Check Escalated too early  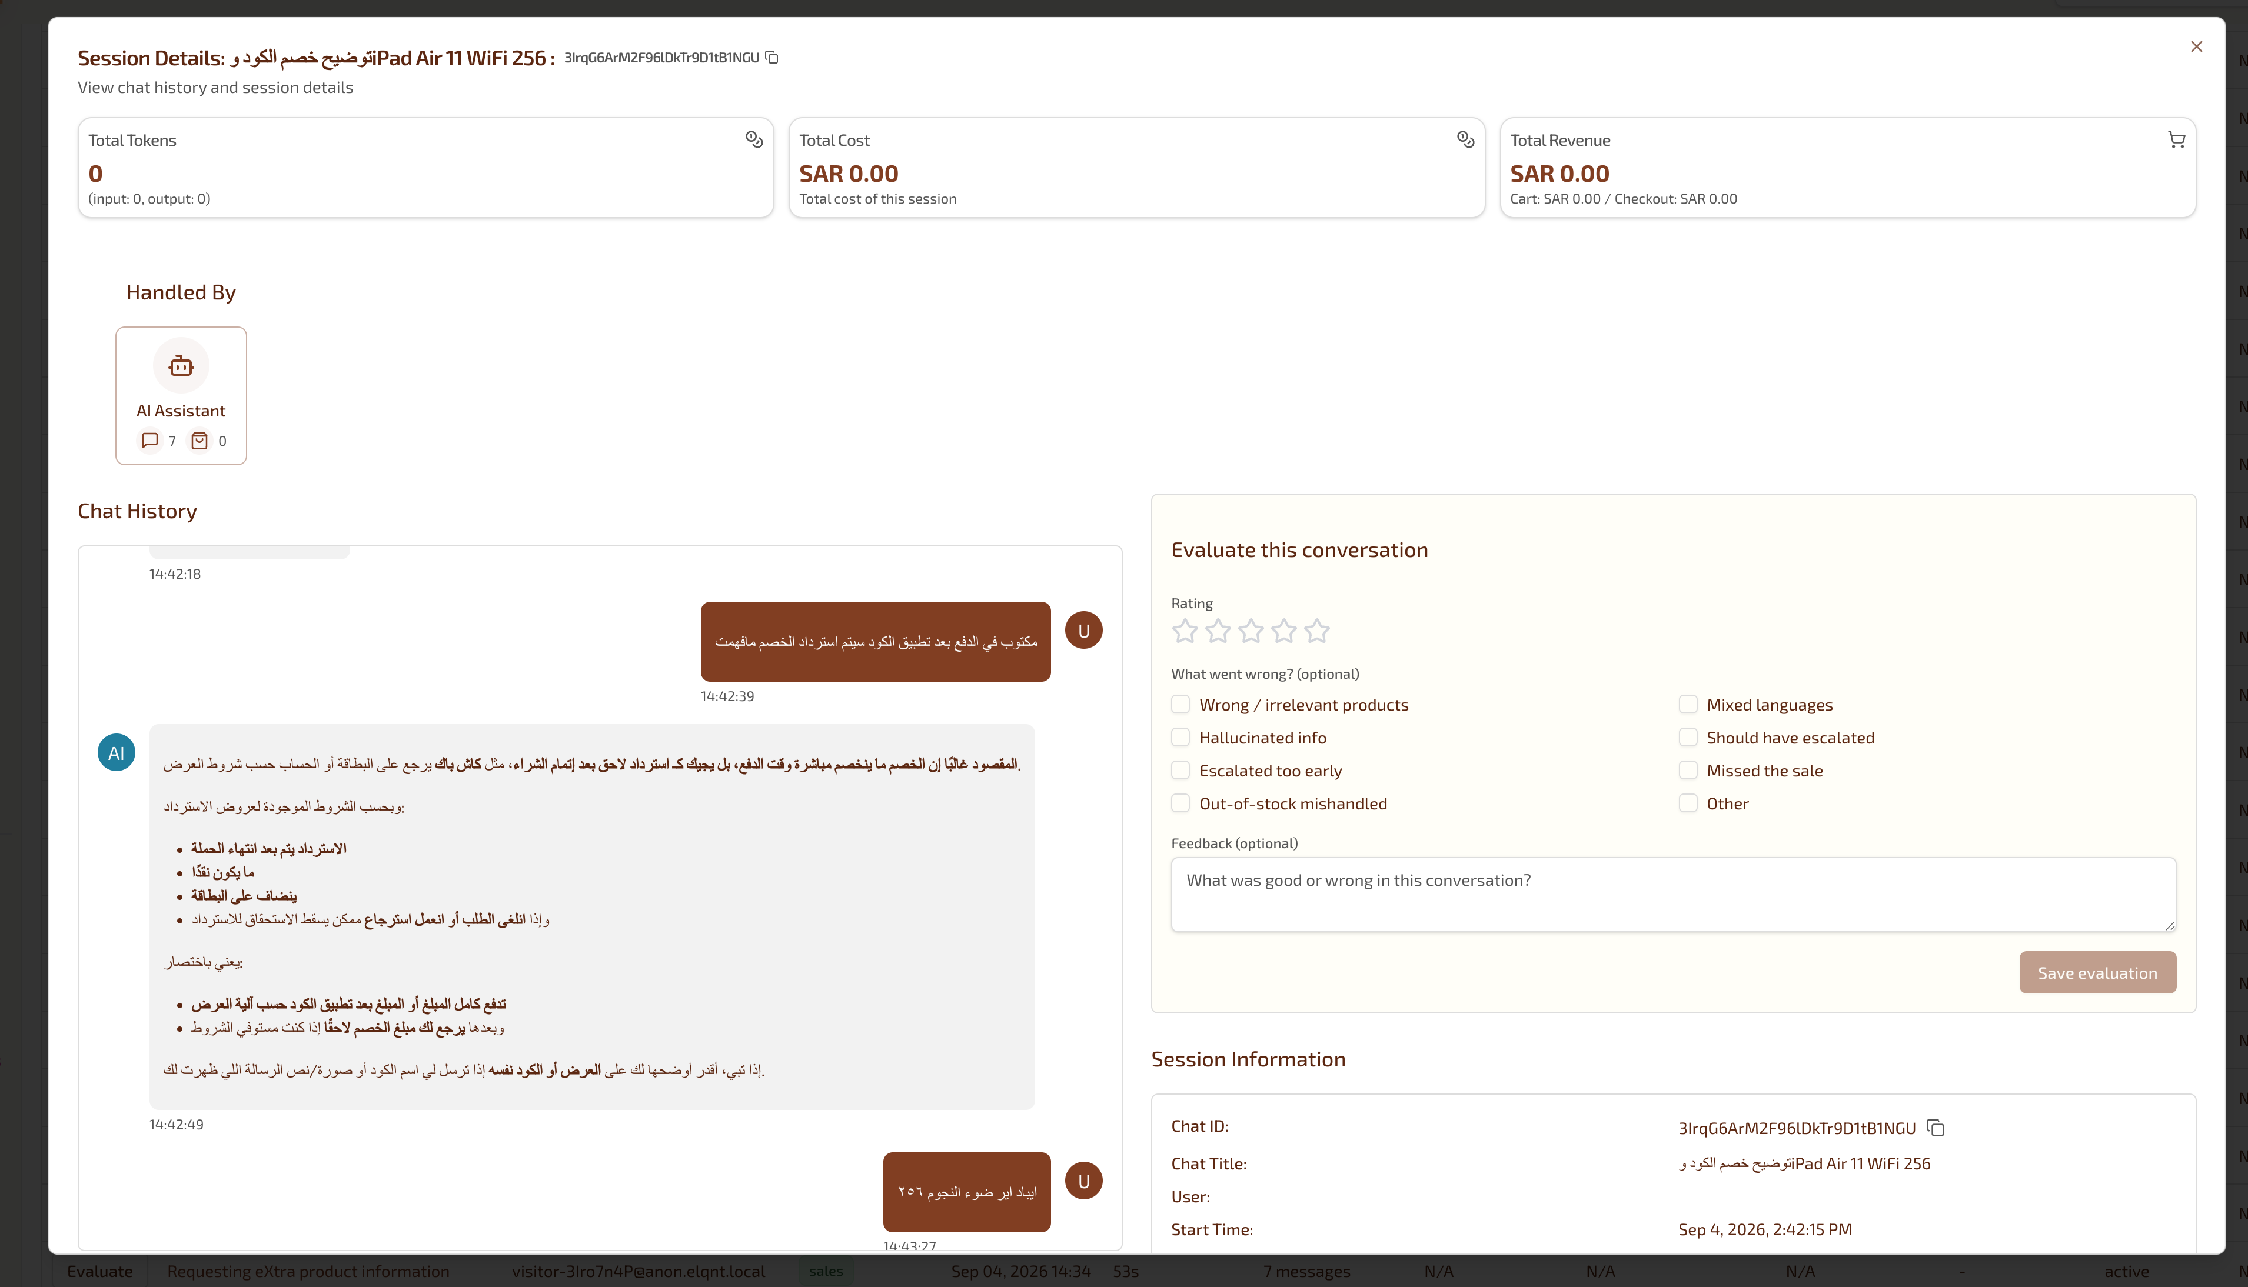click(1180, 770)
